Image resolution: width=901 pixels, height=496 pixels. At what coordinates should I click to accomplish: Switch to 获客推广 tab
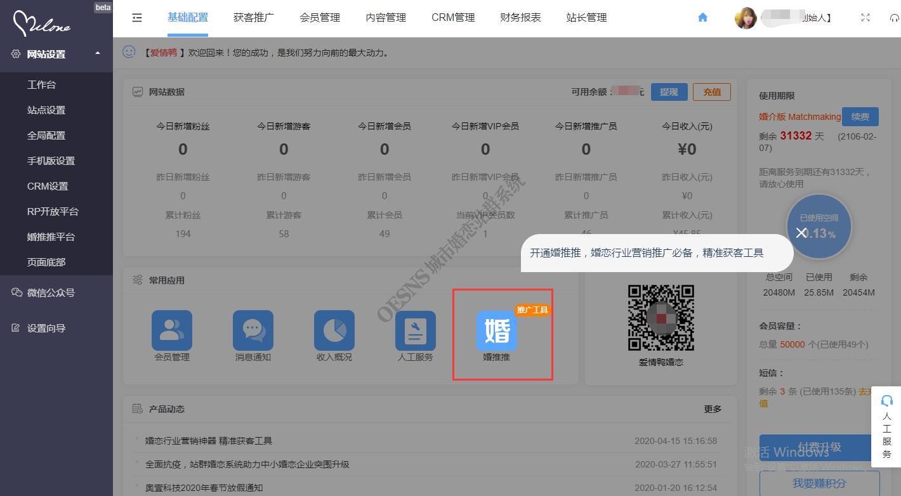pos(254,18)
